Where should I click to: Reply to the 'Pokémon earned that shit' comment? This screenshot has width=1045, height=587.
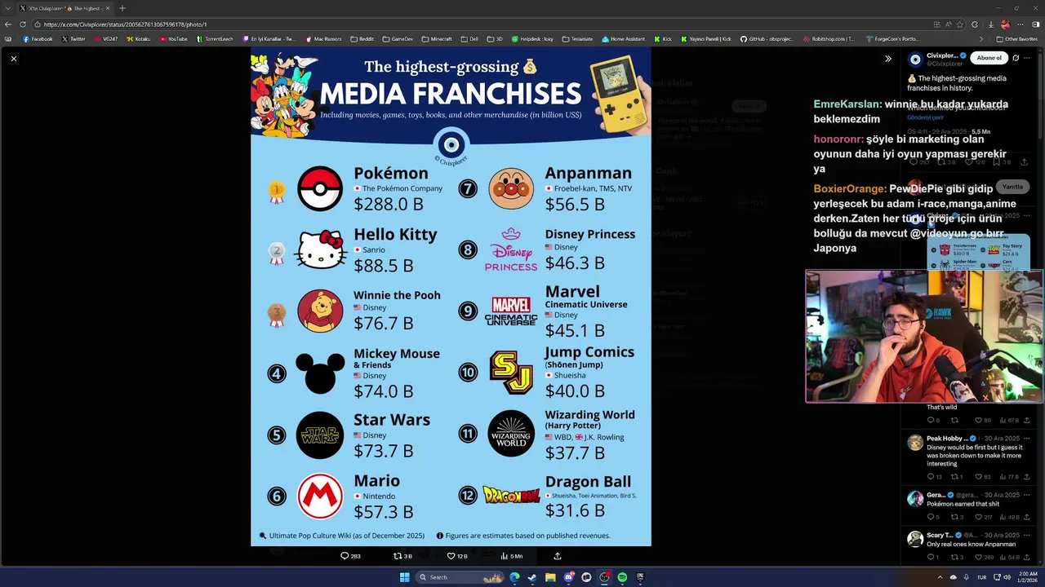tap(930, 517)
